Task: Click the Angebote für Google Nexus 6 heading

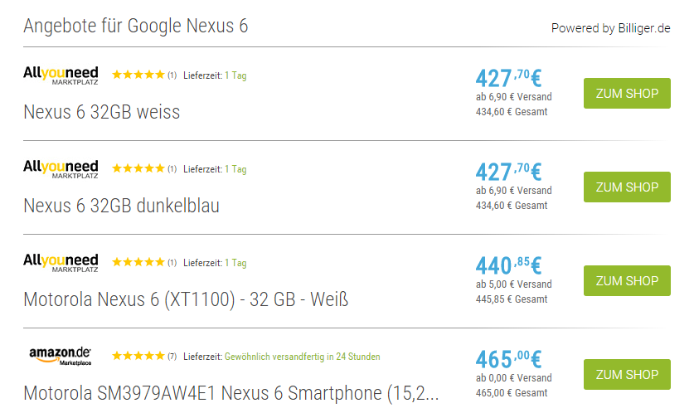Action: click(135, 26)
